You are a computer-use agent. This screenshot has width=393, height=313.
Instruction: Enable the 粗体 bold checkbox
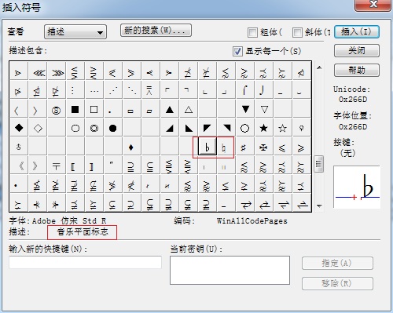tap(252, 33)
